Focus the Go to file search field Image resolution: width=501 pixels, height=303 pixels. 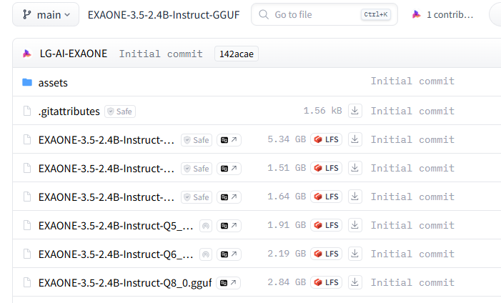click(x=324, y=14)
